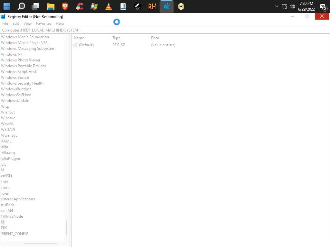Open taskbar Search magnifier
This screenshot has width=330, height=247.
click(21, 6)
